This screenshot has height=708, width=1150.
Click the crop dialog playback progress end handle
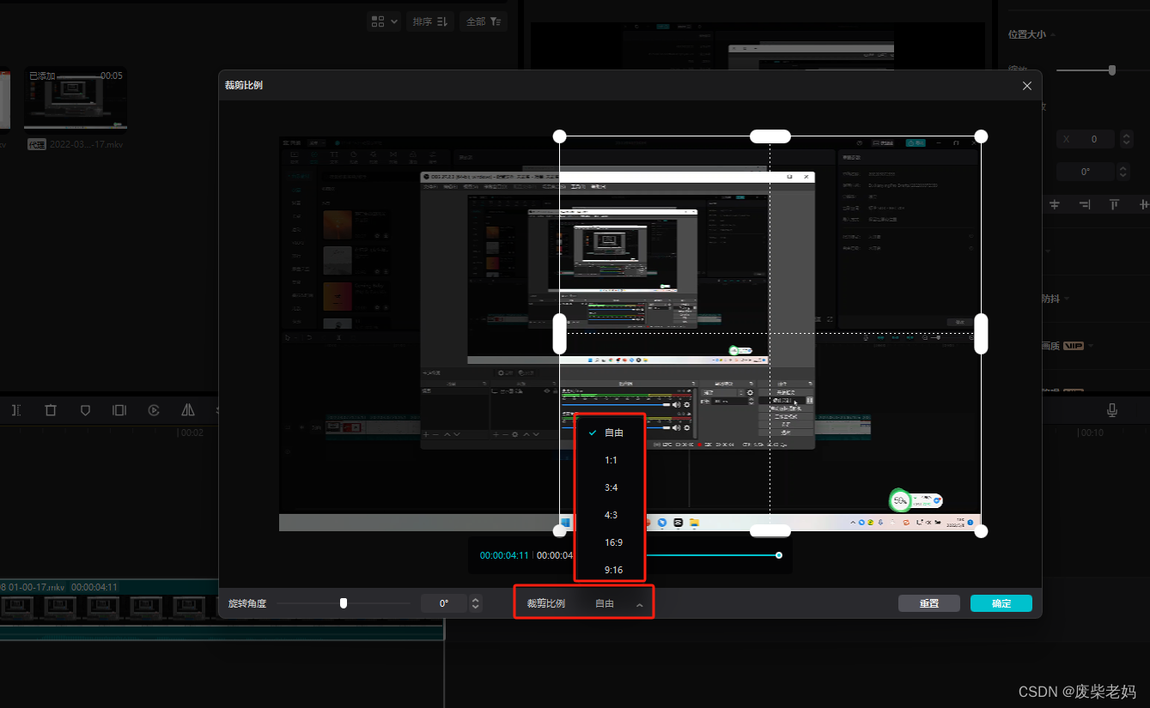click(779, 555)
